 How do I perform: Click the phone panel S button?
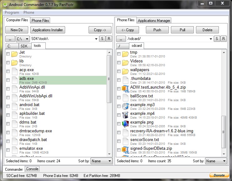coord(217,39)
